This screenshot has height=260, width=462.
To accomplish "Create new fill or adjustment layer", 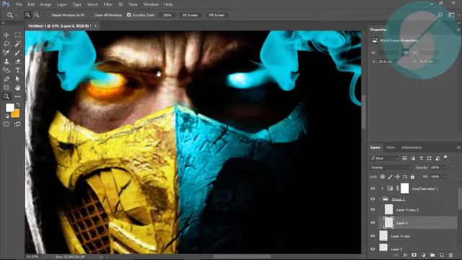I will [424, 255].
